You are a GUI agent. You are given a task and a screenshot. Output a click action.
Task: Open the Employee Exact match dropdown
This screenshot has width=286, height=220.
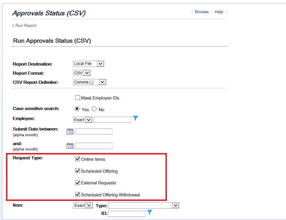coord(83,120)
